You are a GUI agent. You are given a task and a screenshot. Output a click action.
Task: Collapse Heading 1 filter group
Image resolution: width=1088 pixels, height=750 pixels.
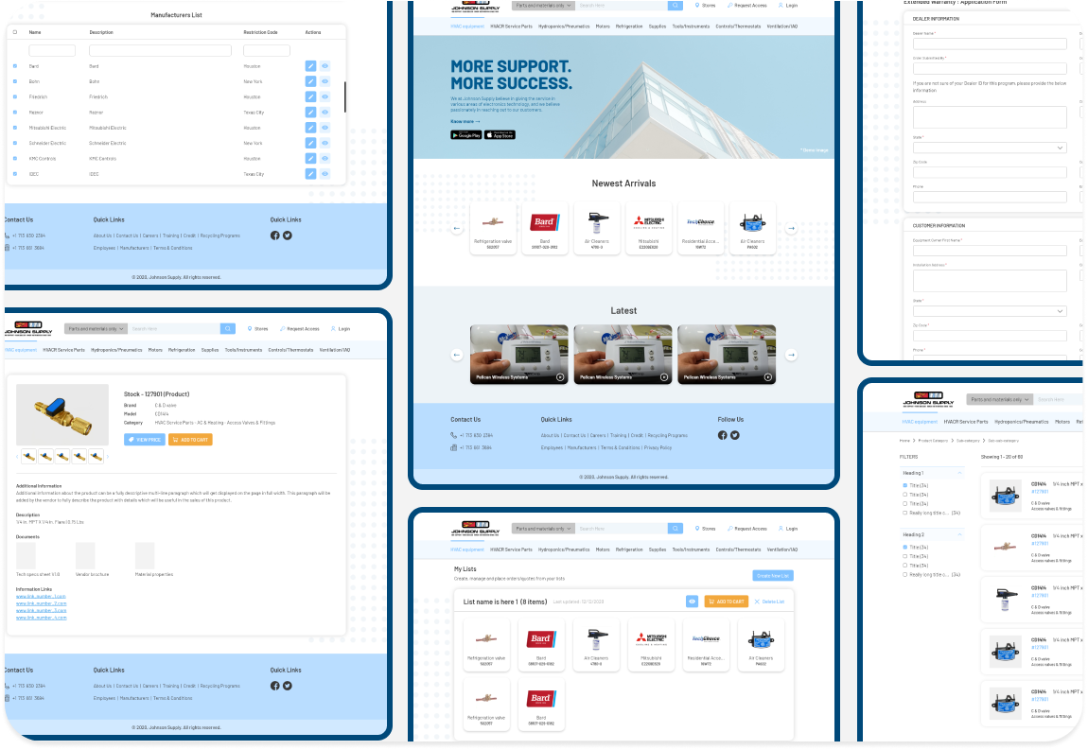click(959, 473)
